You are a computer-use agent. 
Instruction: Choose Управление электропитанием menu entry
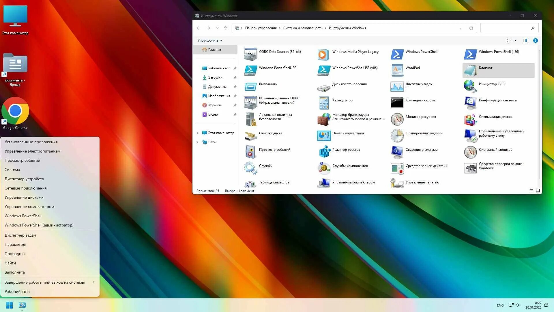point(50,151)
